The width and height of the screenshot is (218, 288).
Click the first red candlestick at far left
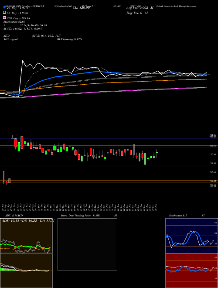pyautogui.click(x=3, y=177)
